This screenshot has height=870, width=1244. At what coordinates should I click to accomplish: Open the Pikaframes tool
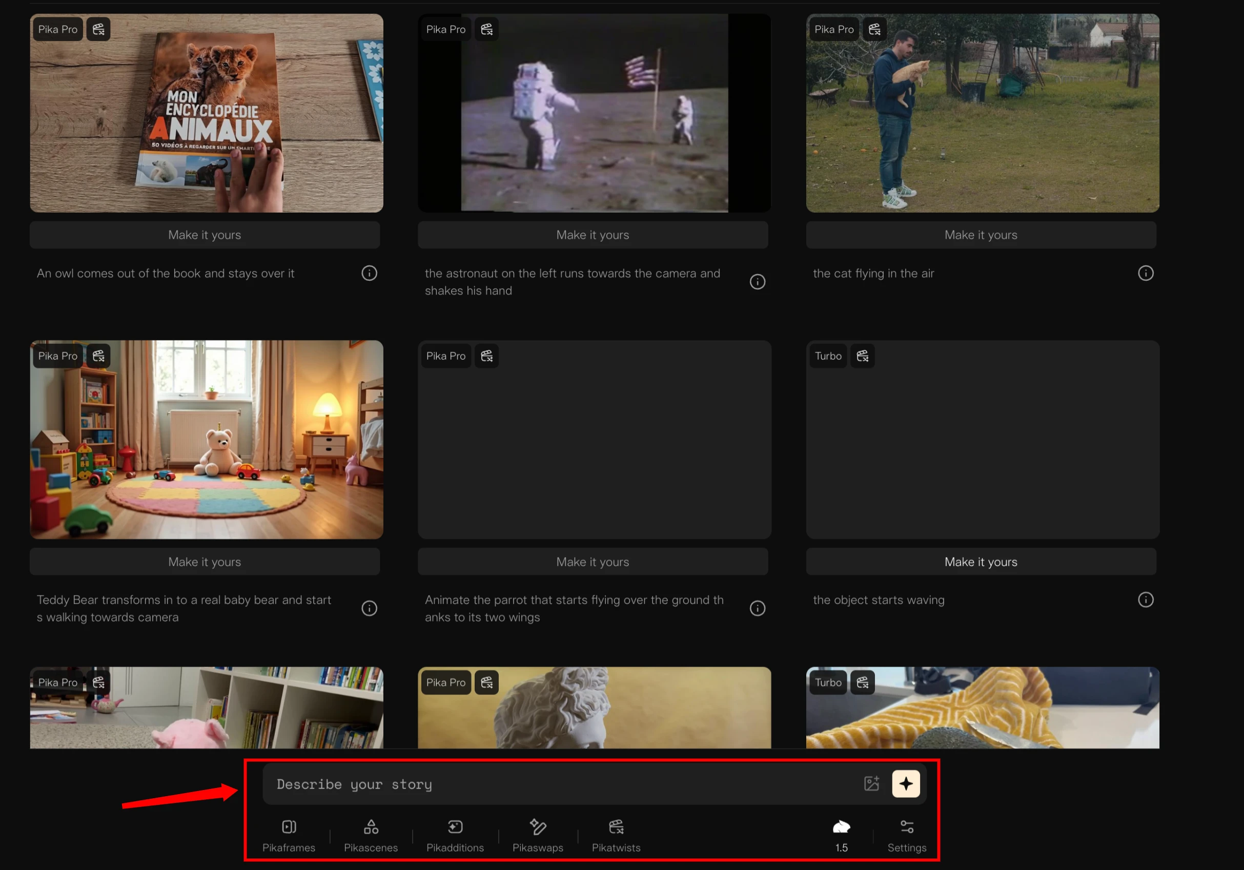click(289, 836)
